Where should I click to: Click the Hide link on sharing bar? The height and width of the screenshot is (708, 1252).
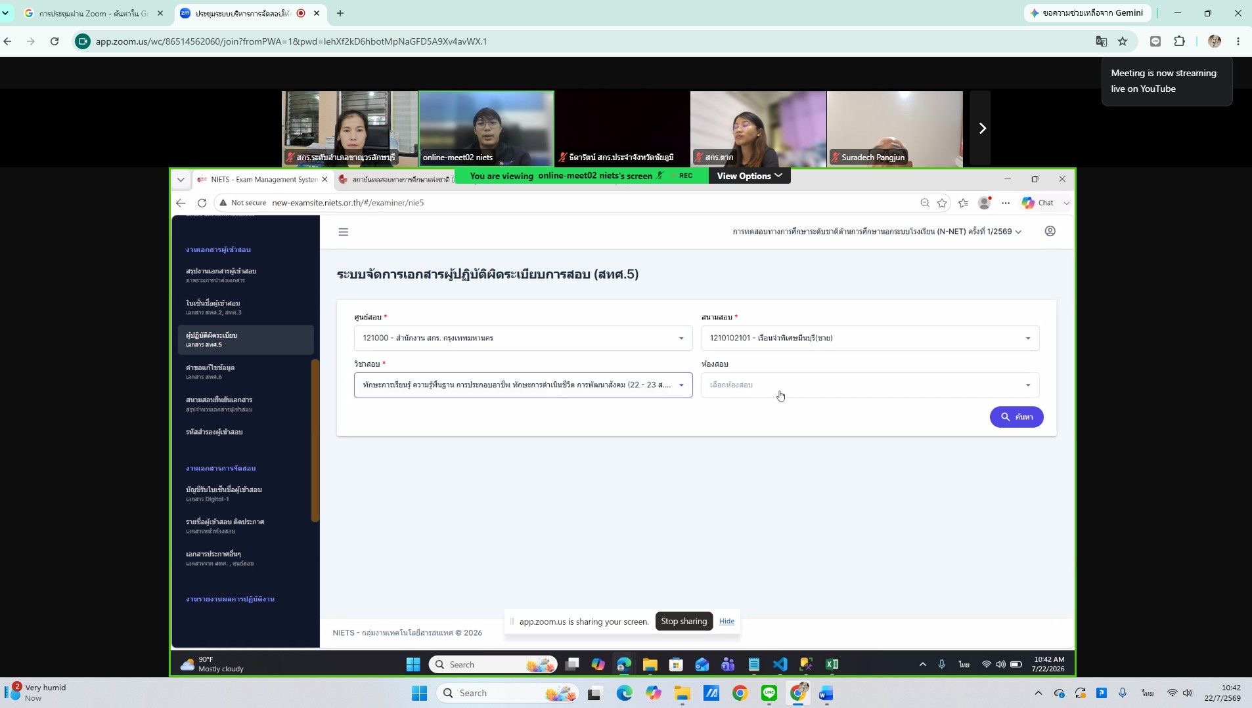coord(726,621)
